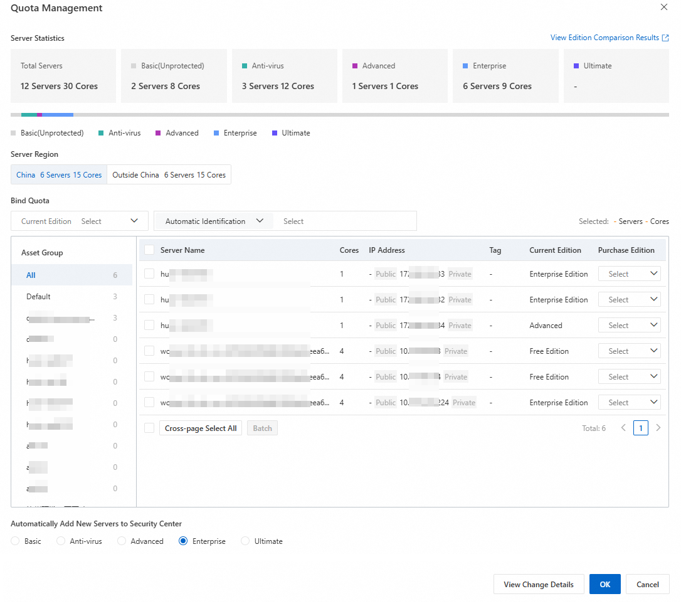Close the Quota Management dialog

[664, 7]
